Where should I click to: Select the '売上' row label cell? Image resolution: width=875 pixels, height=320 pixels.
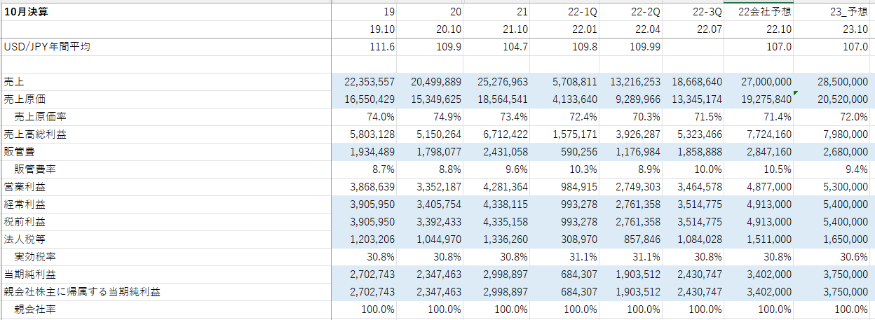[166, 82]
